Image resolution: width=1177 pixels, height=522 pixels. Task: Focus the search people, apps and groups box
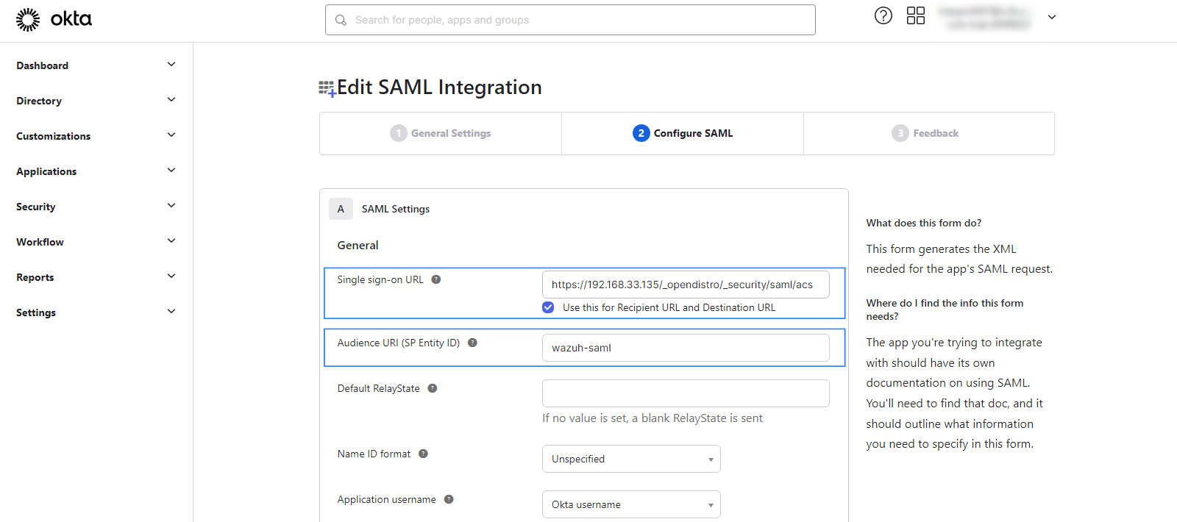(x=570, y=20)
